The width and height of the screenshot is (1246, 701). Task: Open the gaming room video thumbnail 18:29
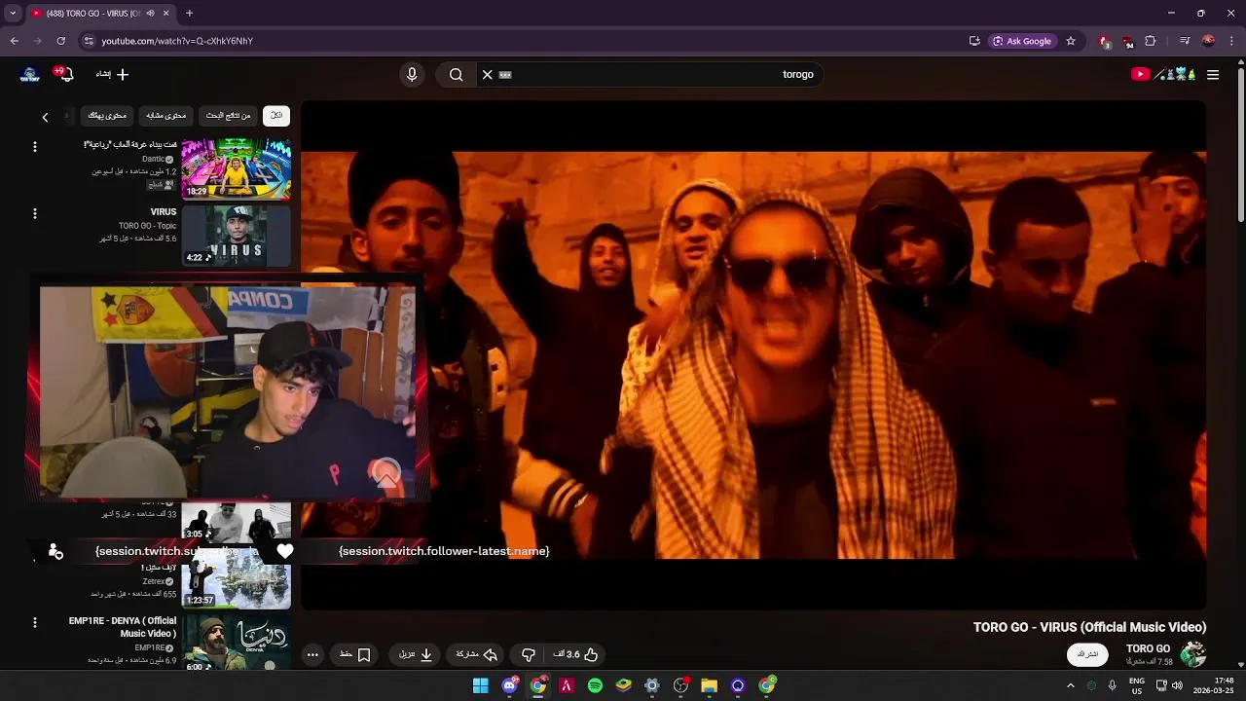tap(237, 167)
